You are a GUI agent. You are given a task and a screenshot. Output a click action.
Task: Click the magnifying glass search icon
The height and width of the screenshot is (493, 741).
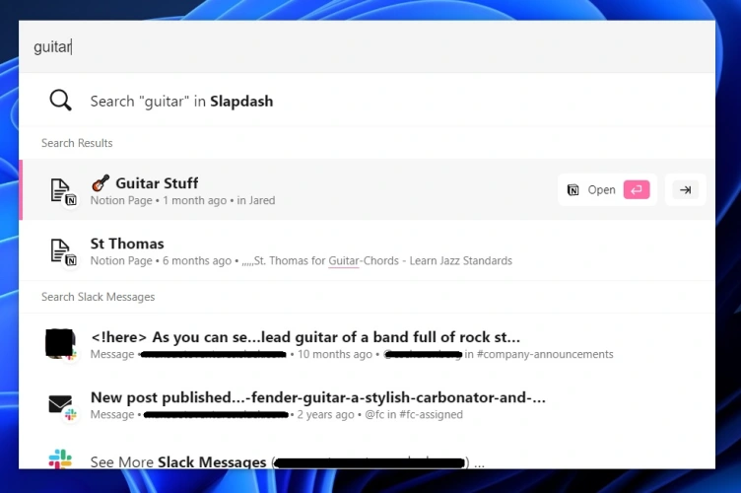(61, 101)
